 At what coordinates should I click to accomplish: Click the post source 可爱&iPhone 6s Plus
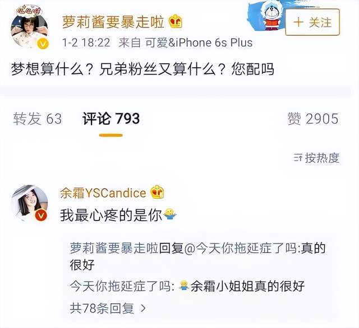click(199, 43)
